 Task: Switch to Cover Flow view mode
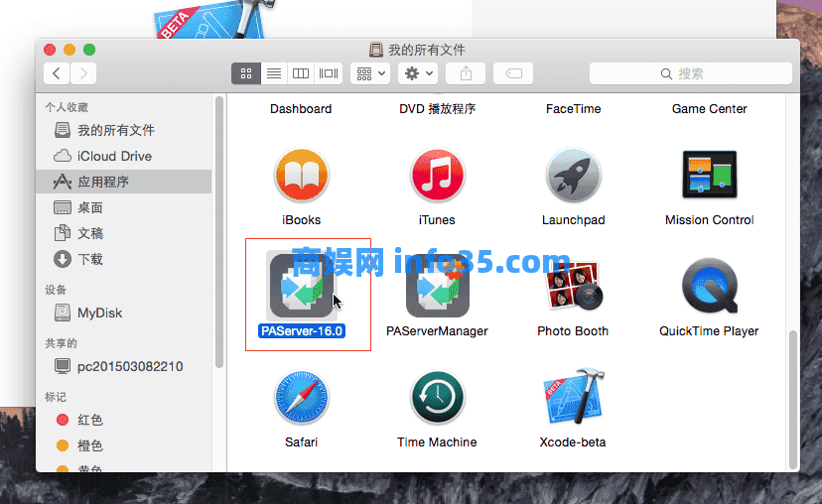pyautogui.click(x=329, y=73)
